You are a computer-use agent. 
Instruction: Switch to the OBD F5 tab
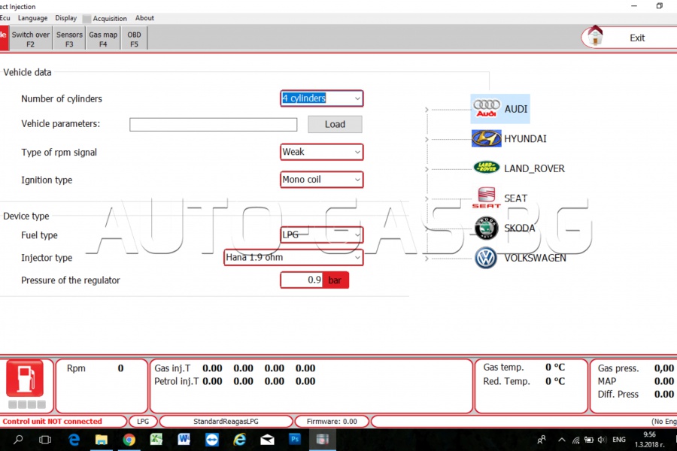[x=135, y=39]
